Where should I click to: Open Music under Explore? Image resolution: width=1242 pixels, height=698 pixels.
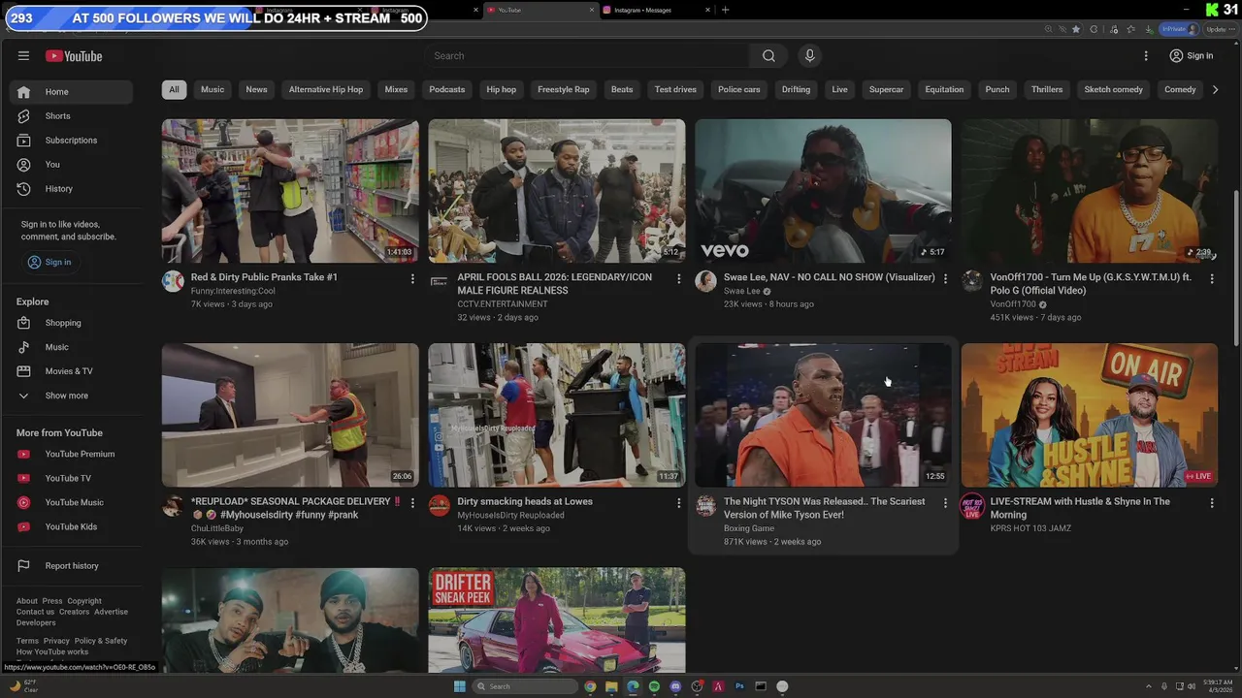click(x=72, y=347)
